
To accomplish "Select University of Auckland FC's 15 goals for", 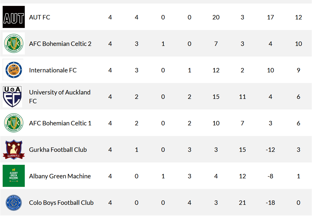I will pyautogui.click(x=216, y=97).
